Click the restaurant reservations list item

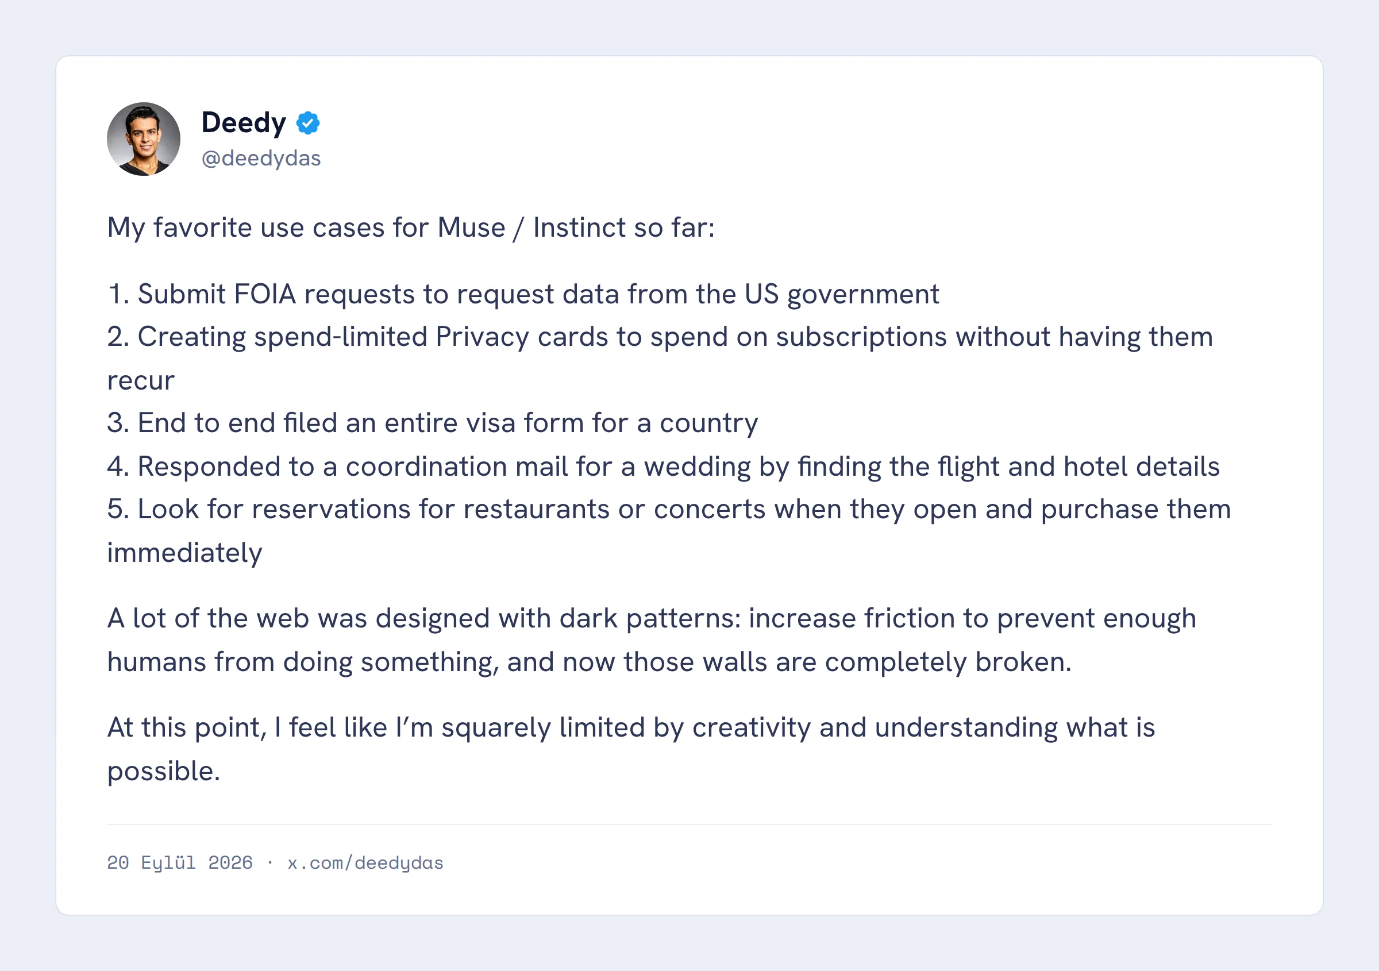point(669,531)
